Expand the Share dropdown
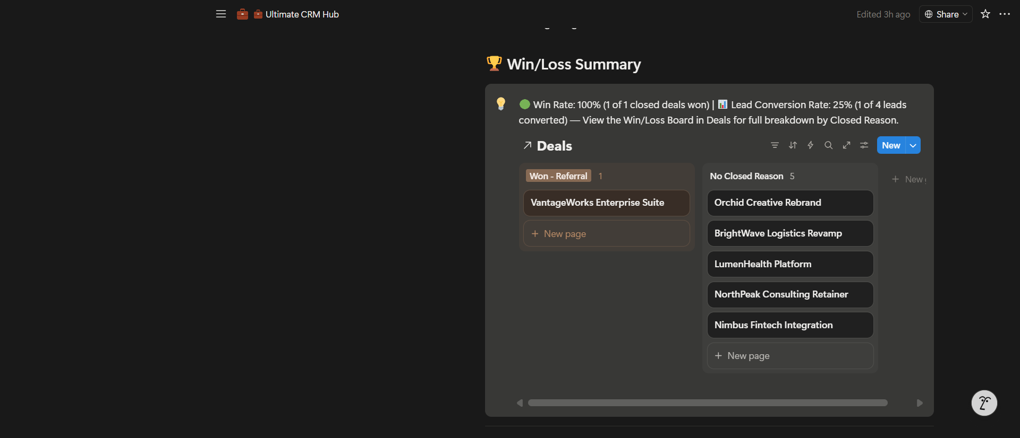This screenshot has height=438, width=1020. point(946,14)
